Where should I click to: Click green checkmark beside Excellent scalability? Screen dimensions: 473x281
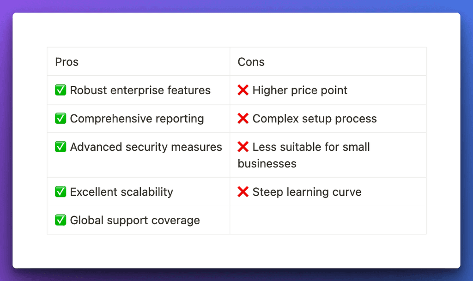coord(61,191)
